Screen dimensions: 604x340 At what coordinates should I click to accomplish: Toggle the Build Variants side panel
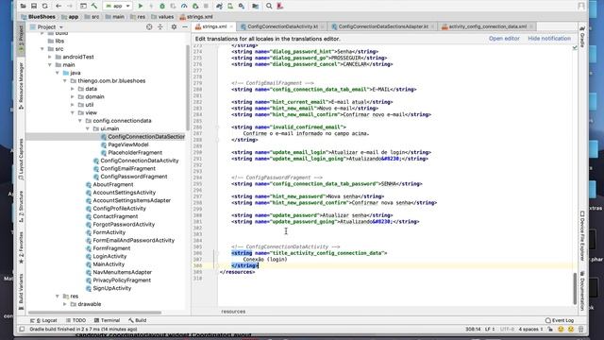click(x=21, y=292)
